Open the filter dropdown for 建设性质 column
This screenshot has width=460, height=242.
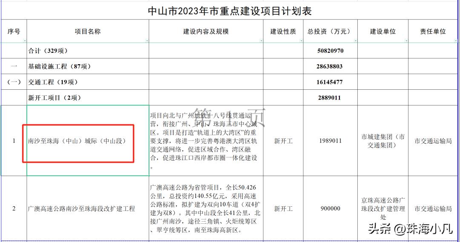click(x=301, y=41)
